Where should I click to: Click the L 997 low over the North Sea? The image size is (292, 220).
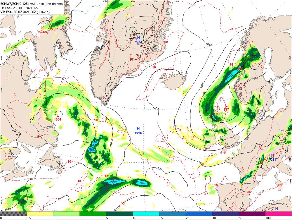pyautogui.click(x=226, y=107)
